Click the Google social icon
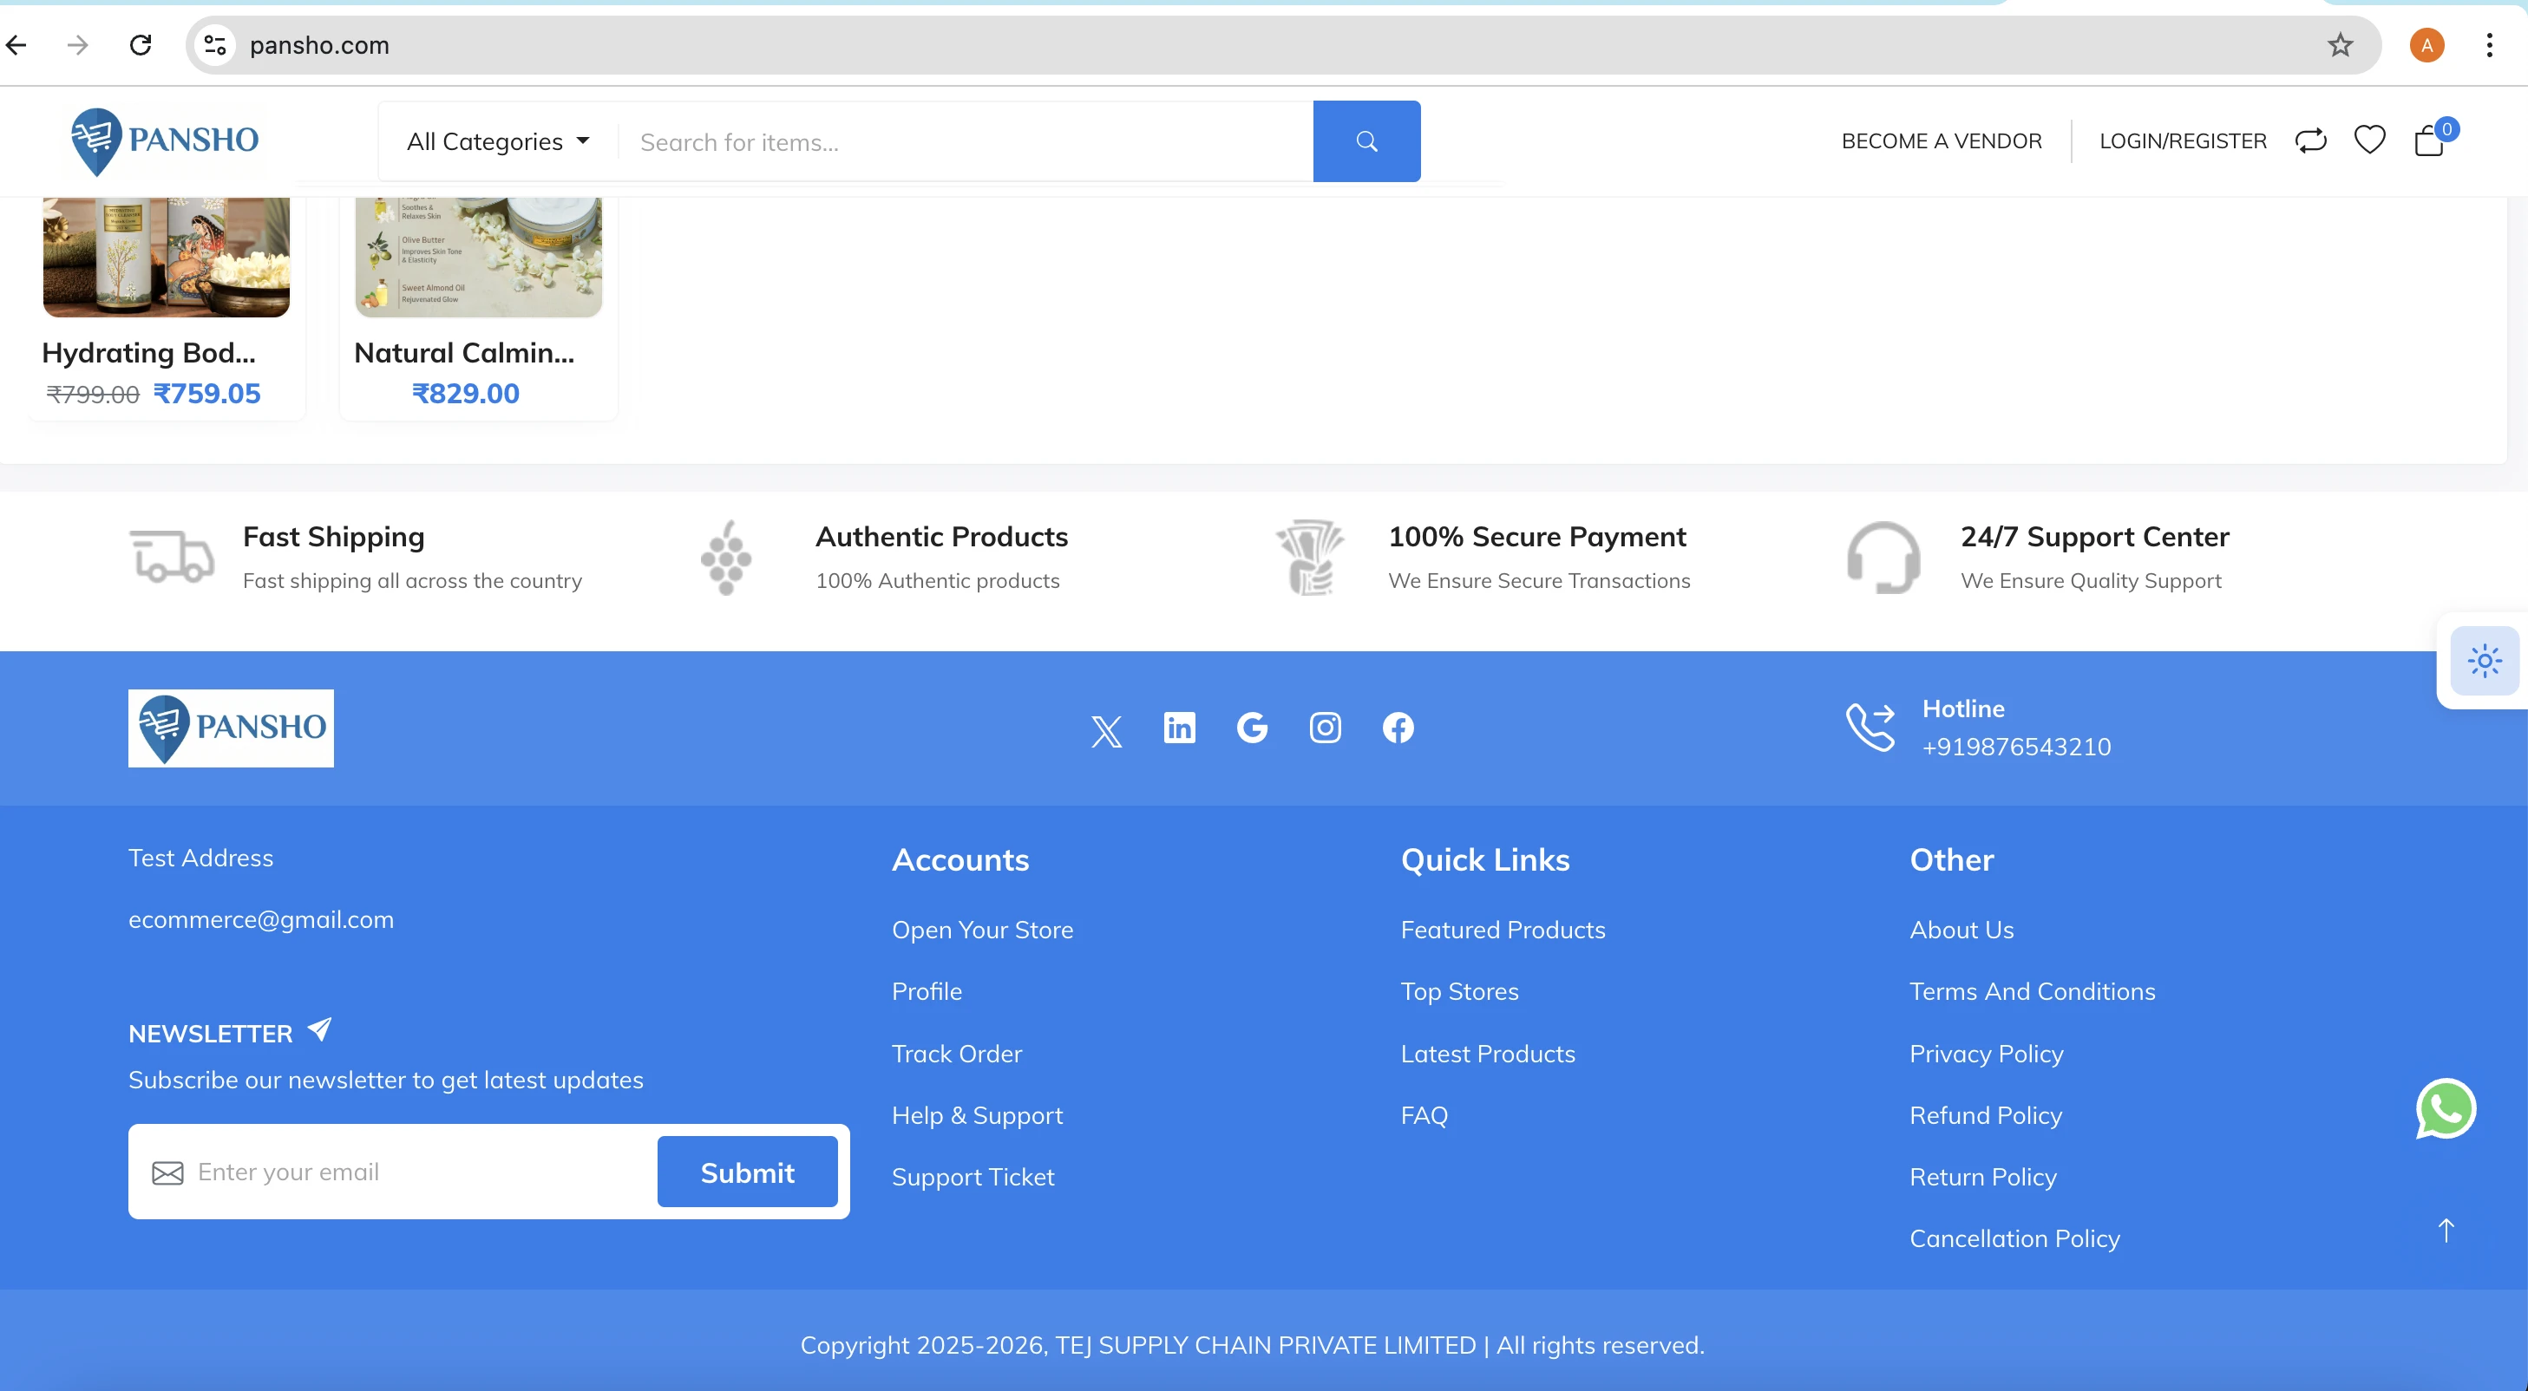The image size is (2528, 1391). [1252, 728]
